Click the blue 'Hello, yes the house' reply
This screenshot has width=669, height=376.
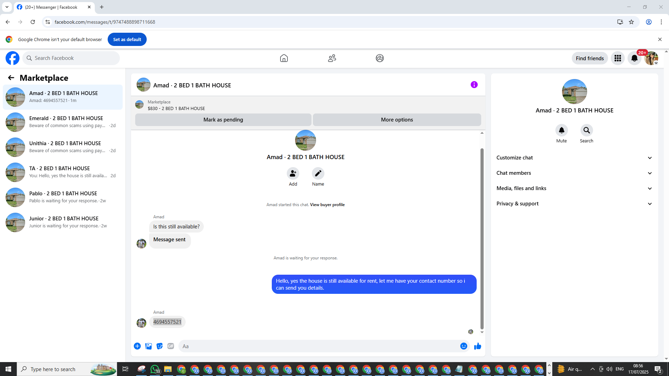[x=374, y=284]
